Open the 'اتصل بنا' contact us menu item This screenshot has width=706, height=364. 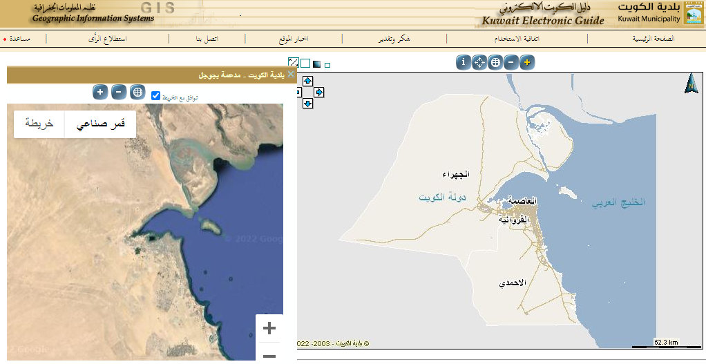[x=207, y=39]
